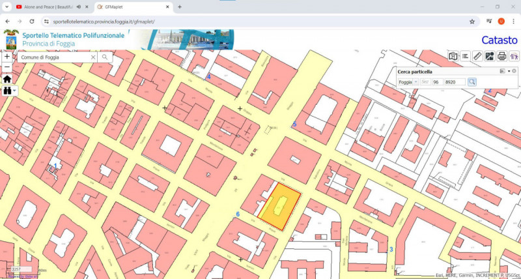The height and width of the screenshot is (279, 521).
Task: Select the GFMaplet browser tab
Action: point(134,7)
